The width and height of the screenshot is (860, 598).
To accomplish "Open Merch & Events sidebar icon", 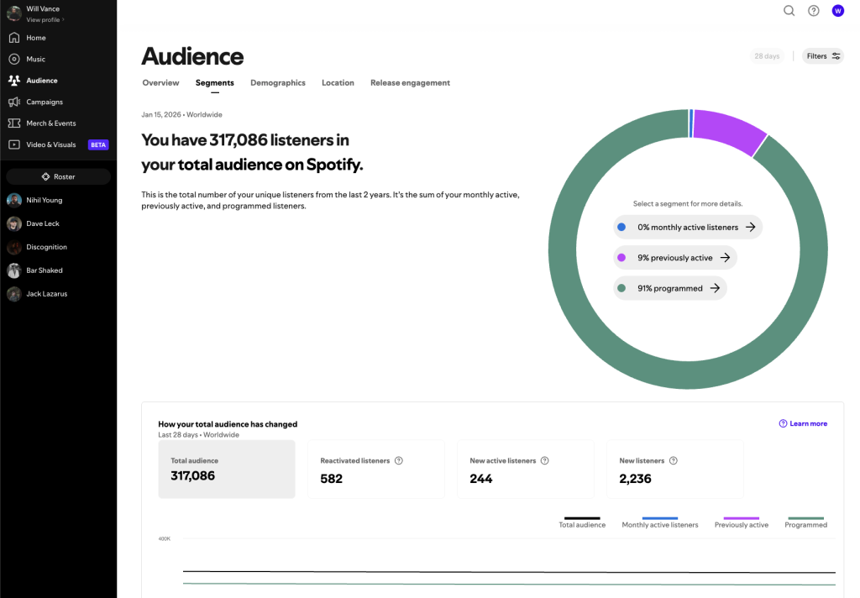I will 13,123.
